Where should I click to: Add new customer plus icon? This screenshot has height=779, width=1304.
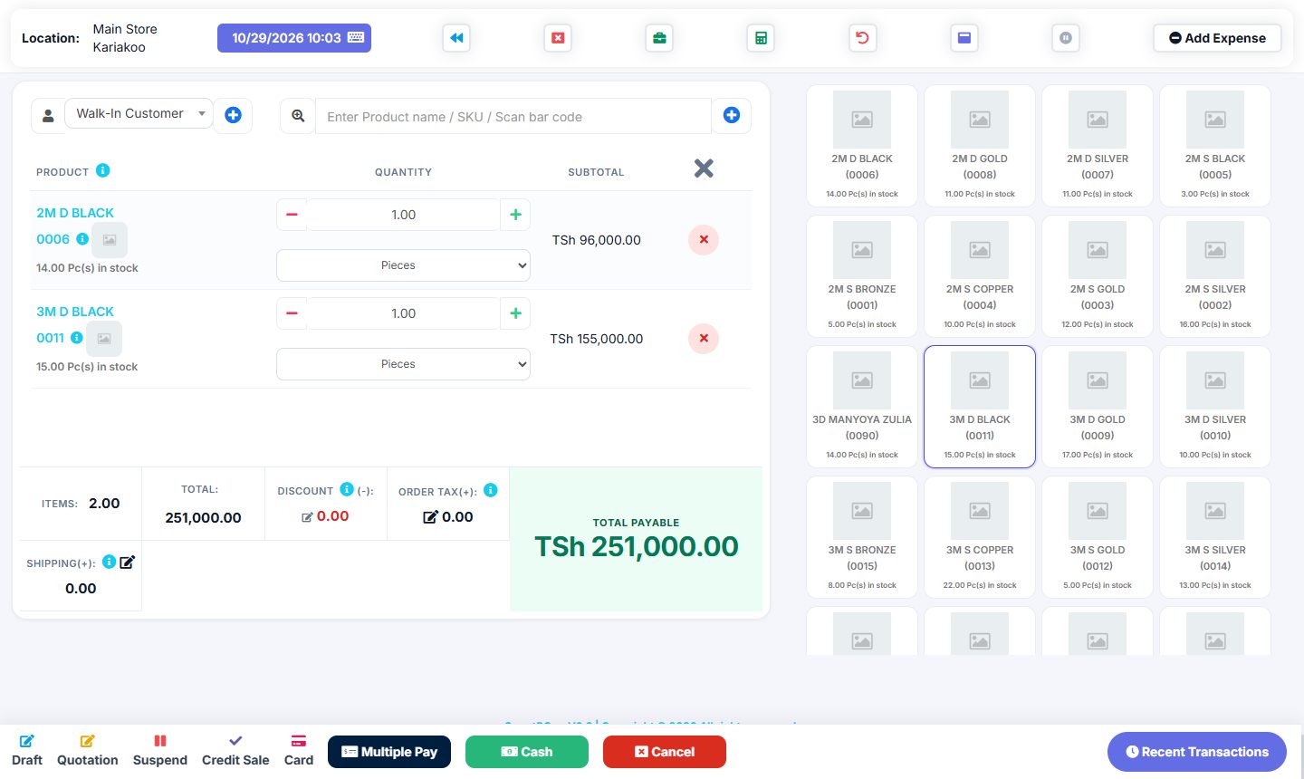233,115
